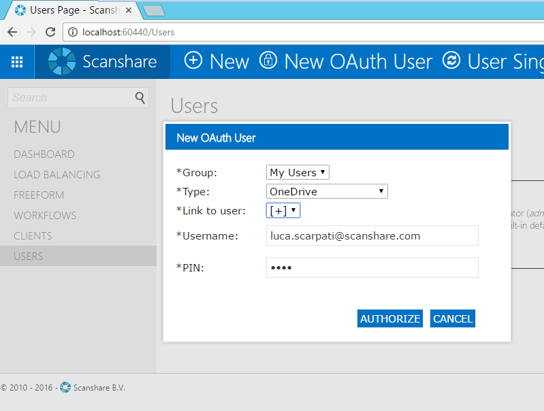Focus the Username input field

(x=372, y=235)
